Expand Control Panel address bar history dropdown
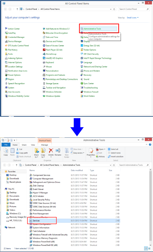This screenshot has width=153, height=252. 111,9
